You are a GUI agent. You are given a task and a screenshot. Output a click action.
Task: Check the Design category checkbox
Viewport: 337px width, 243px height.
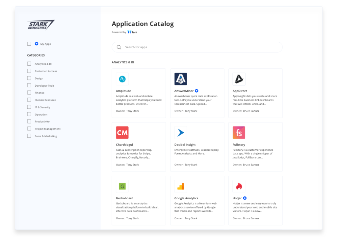pos(29,78)
